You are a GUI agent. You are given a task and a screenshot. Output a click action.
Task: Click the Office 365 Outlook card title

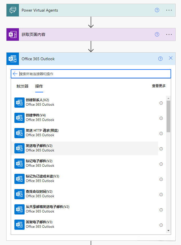[x=38, y=59]
